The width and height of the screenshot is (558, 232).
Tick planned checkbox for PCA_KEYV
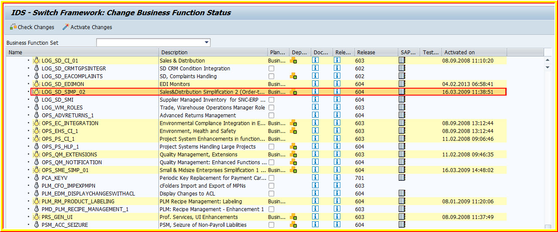click(272, 178)
